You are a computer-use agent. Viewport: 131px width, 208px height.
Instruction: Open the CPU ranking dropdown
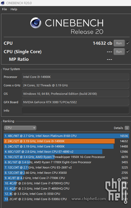20,128
